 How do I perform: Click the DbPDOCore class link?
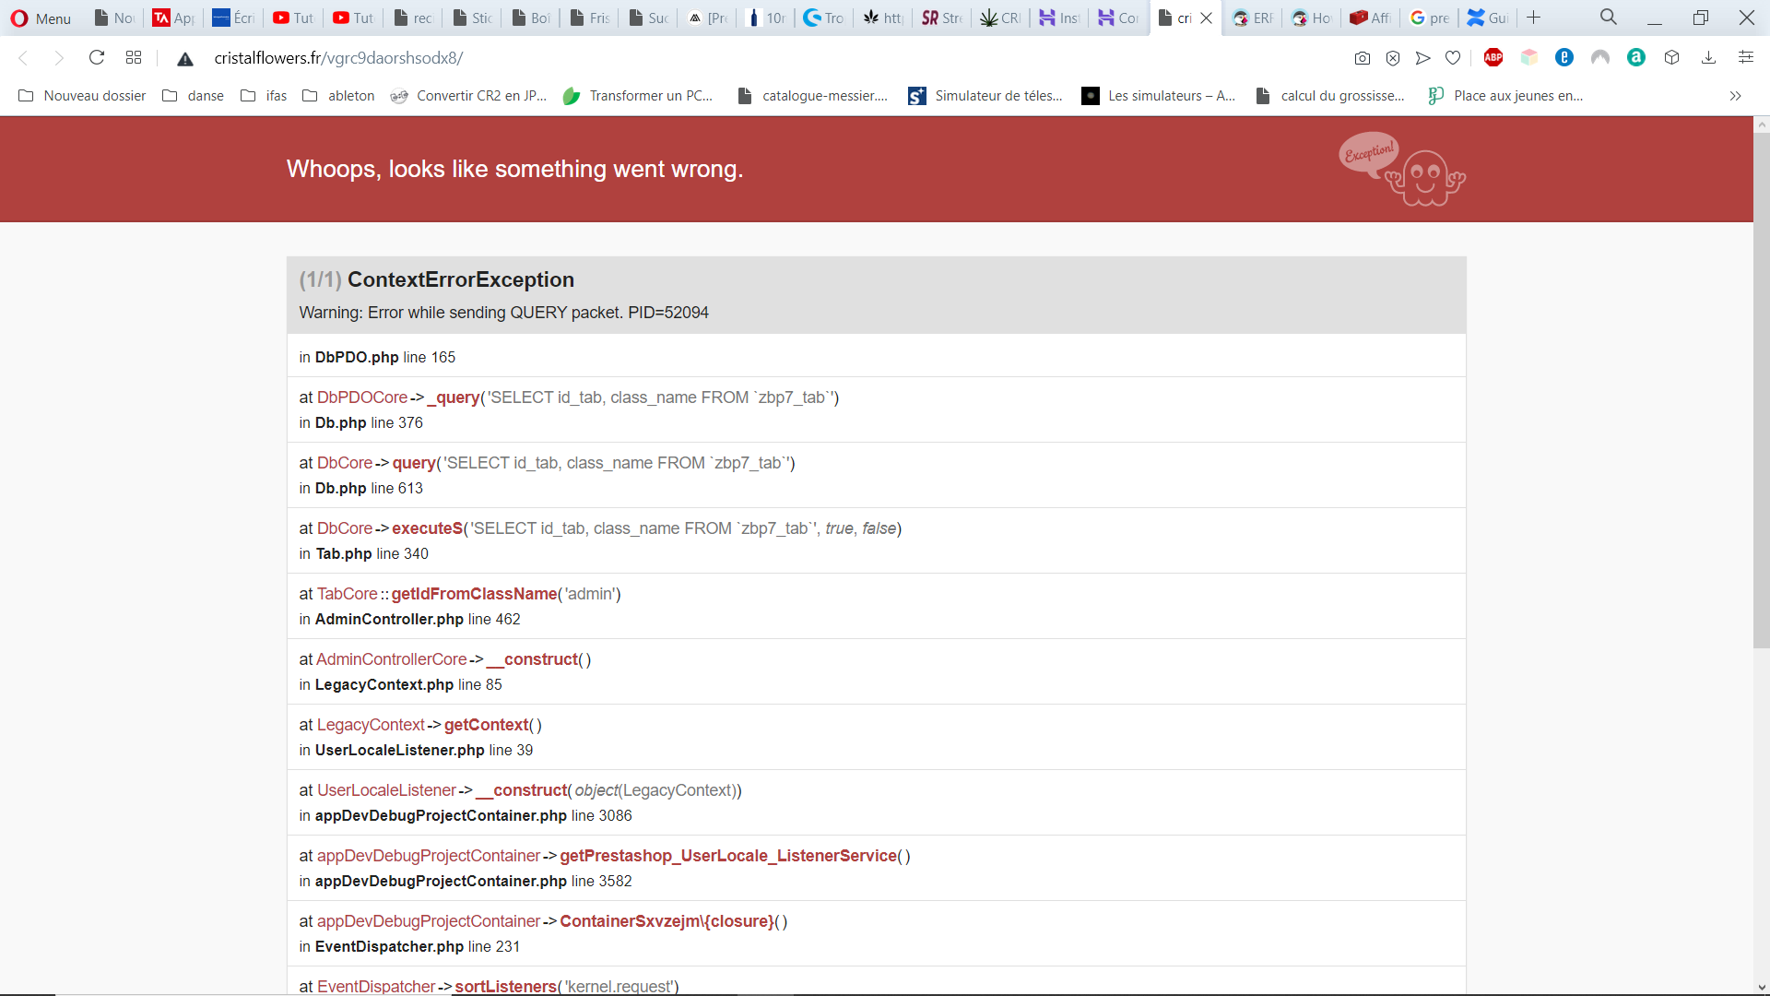tap(362, 397)
